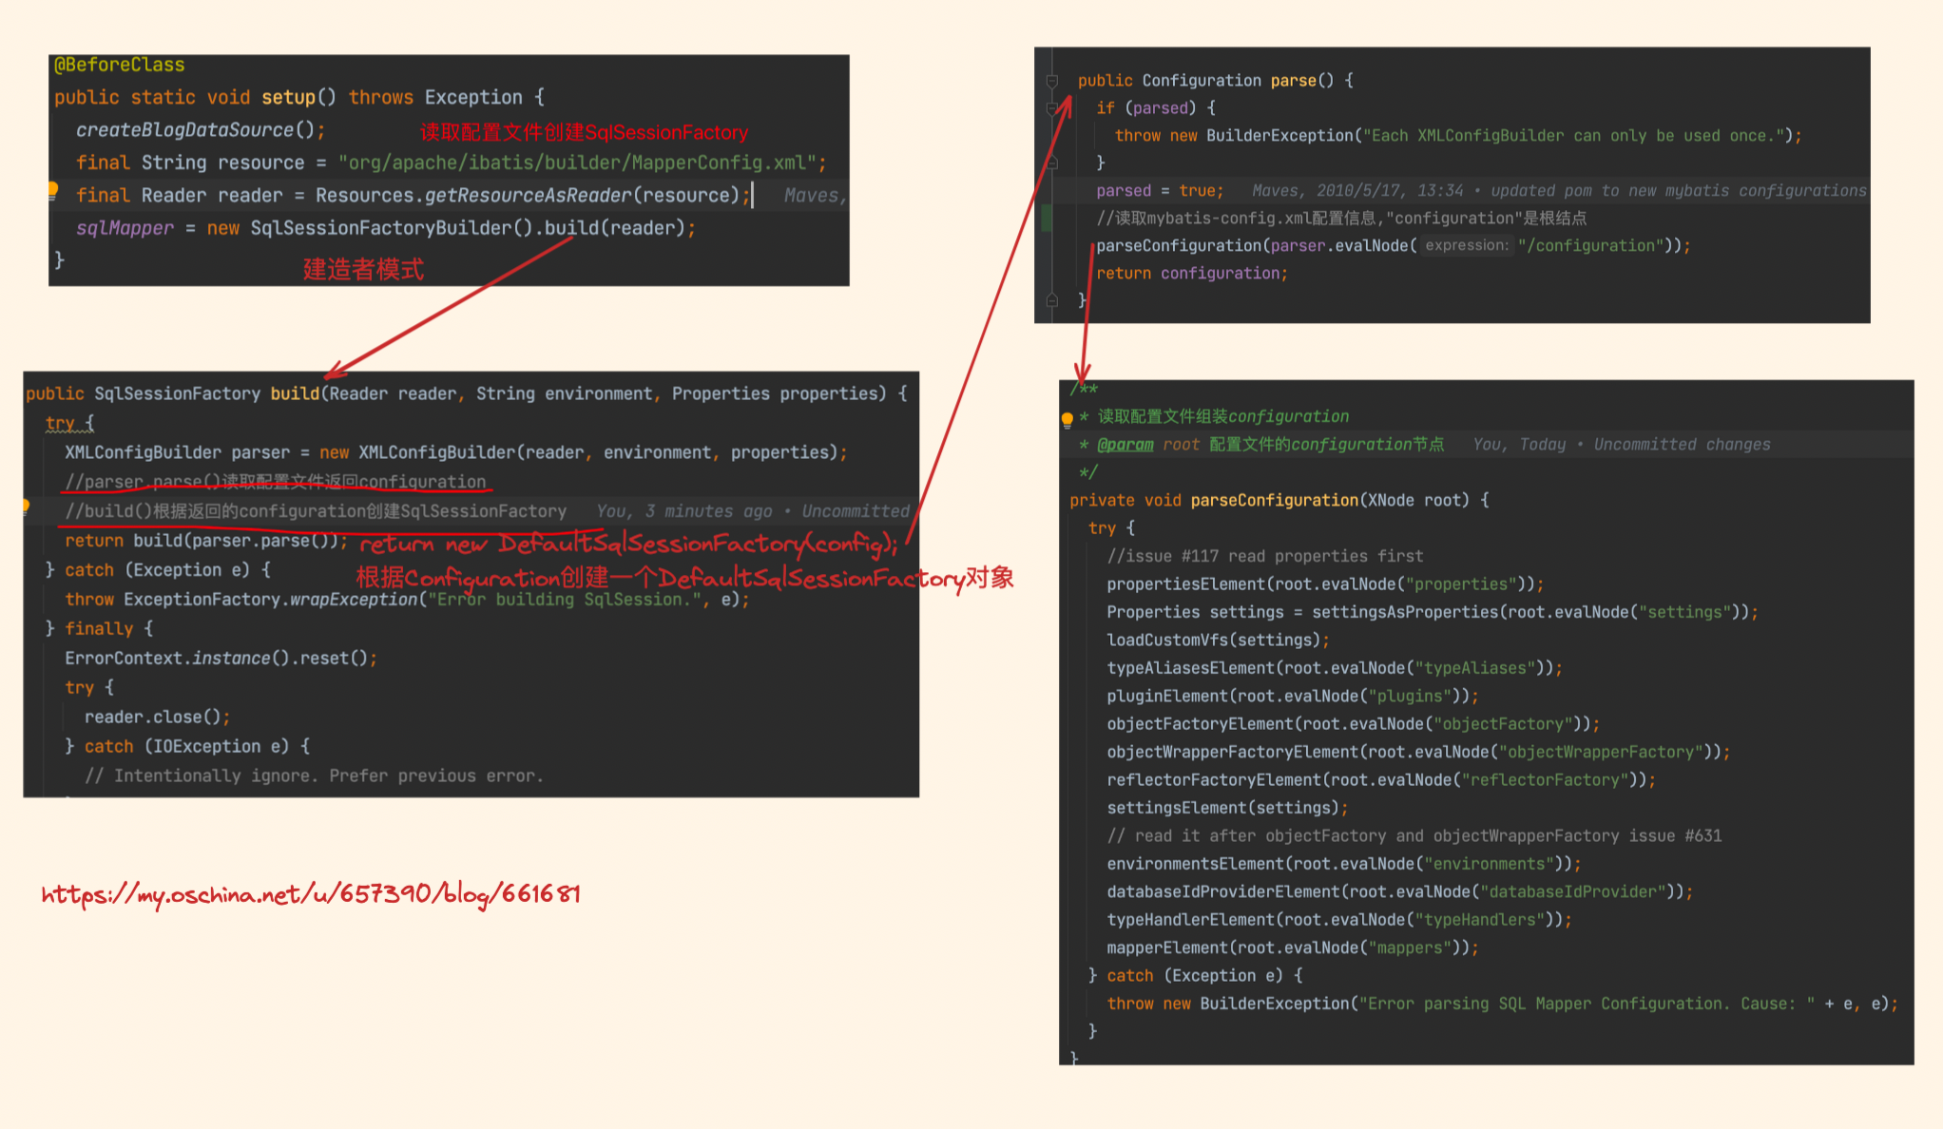The image size is (1943, 1129).
Task: Click the red 建造者模式 annotation label
Action: coord(363,269)
